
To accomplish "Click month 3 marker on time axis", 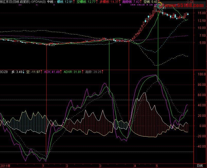I will (101, 166).
